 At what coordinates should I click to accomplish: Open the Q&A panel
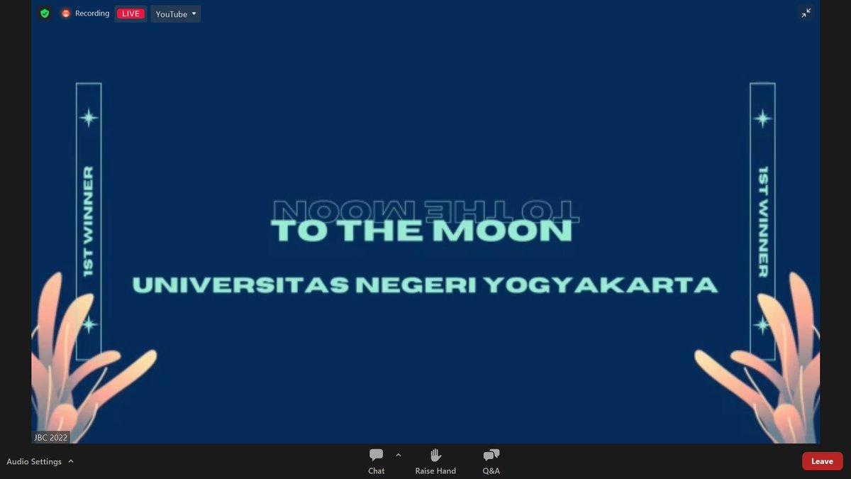pyautogui.click(x=491, y=461)
